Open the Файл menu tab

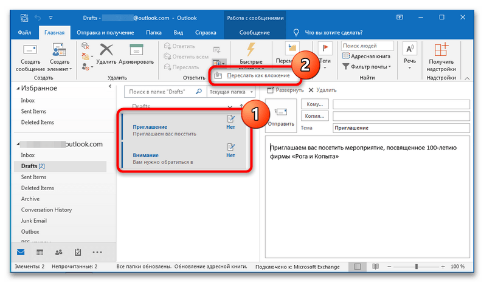tap(25, 31)
